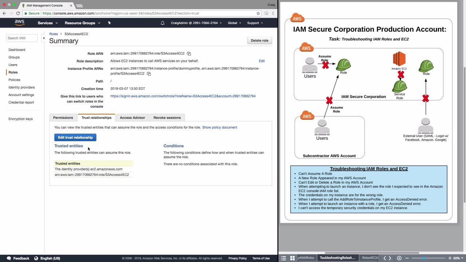Click the Search IAM field
466x262 pixels.
tap(22, 38)
